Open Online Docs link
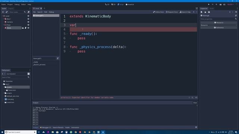Image resolution: width=239 pixels, height=134 pixels. [158, 12]
